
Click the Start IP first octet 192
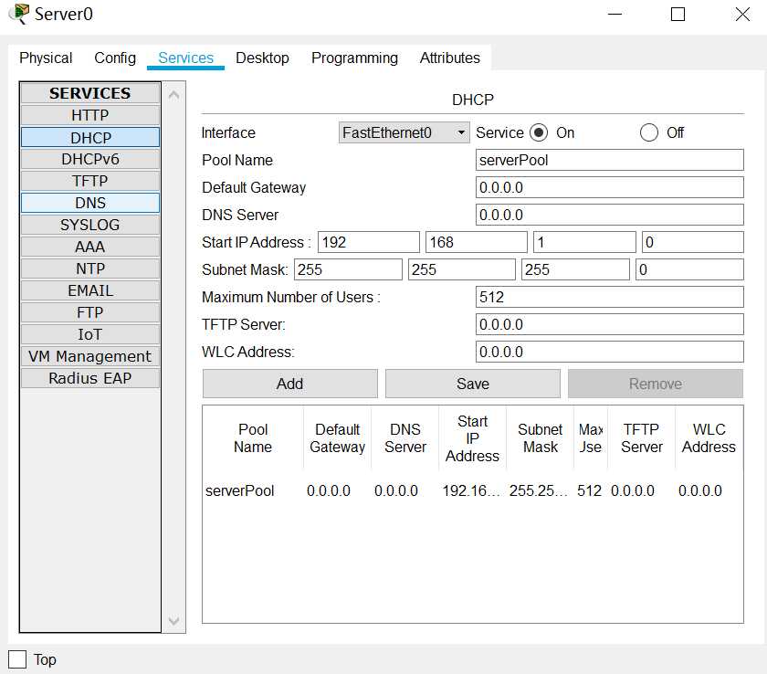[x=368, y=242]
